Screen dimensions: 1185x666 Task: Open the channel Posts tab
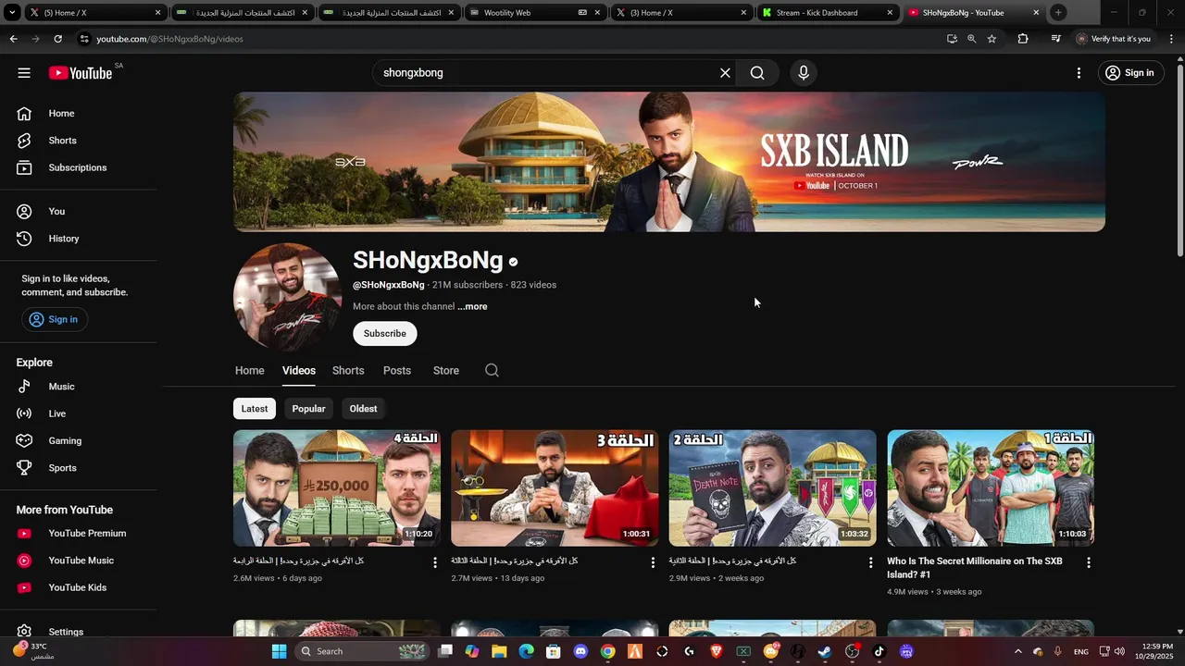point(397,370)
